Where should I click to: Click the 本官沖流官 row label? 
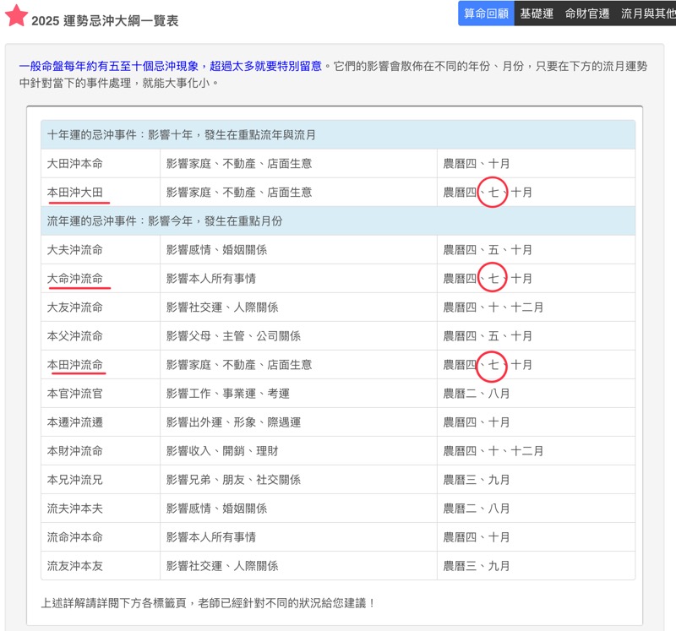tap(75, 393)
